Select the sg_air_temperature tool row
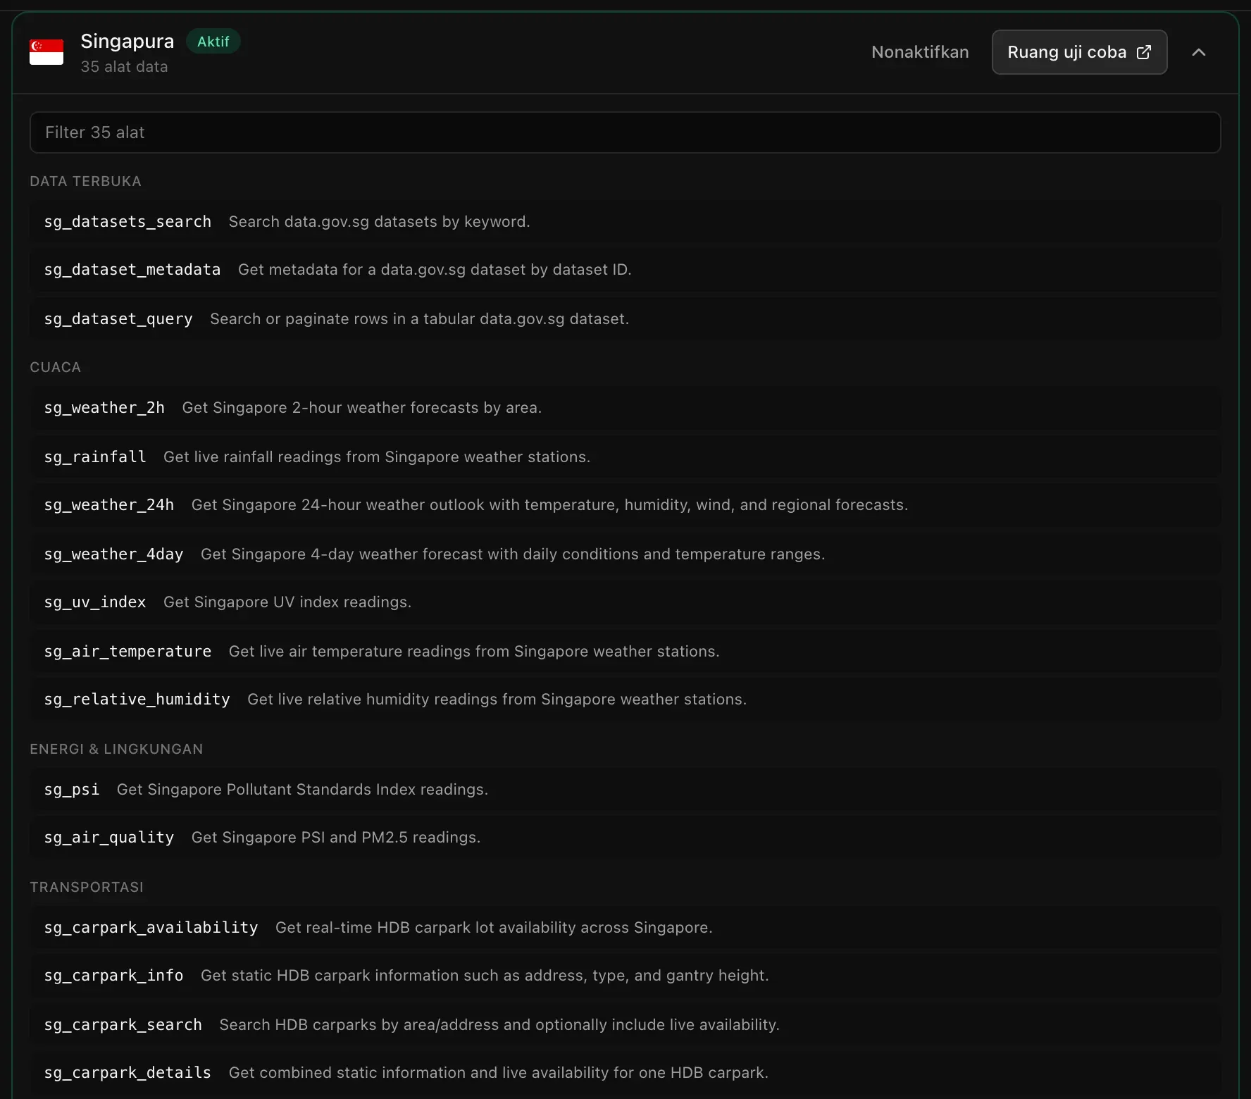1251x1099 pixels. point(625,651)
